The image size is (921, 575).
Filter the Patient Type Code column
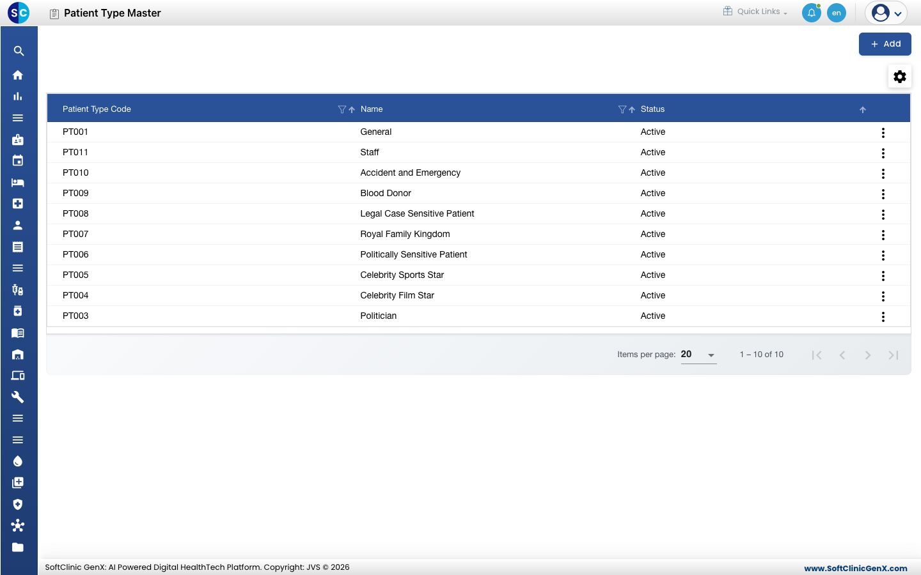click(342, 109)
